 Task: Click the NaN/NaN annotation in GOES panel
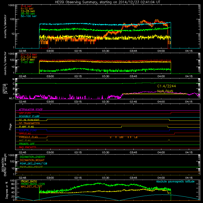point(165,91)
